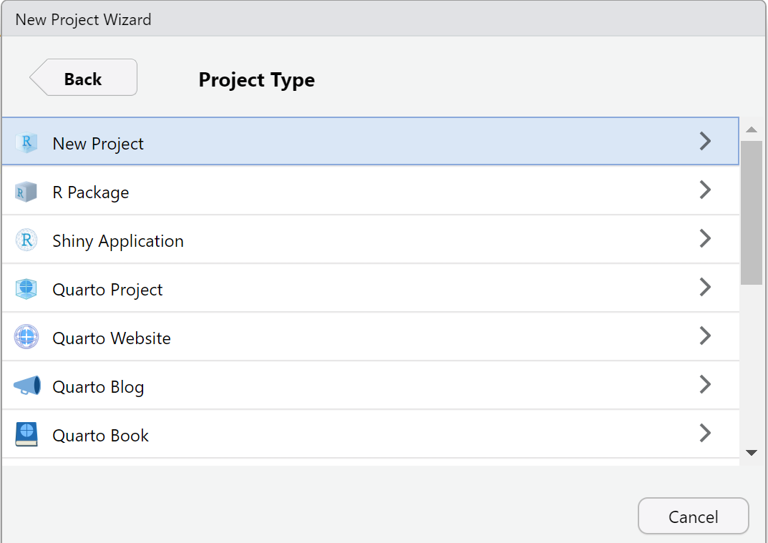Select the Quarto Book label

[100, 436]
